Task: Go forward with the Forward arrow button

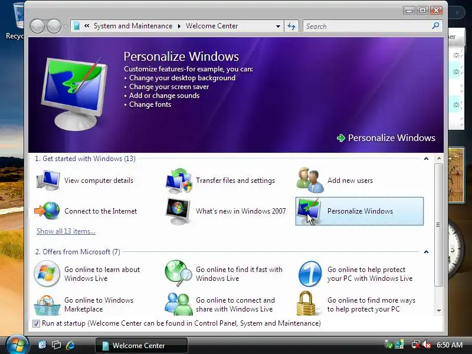Action: point(54,26)
